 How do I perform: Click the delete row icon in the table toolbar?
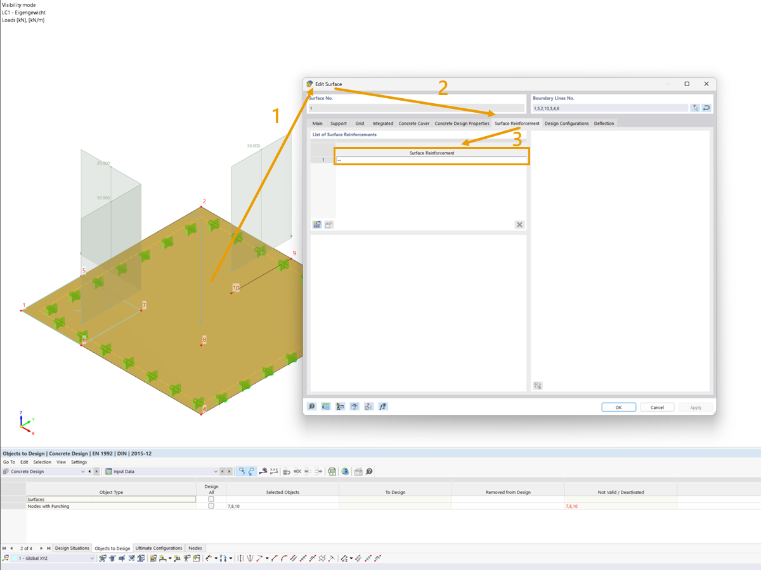tap(297, 471)
